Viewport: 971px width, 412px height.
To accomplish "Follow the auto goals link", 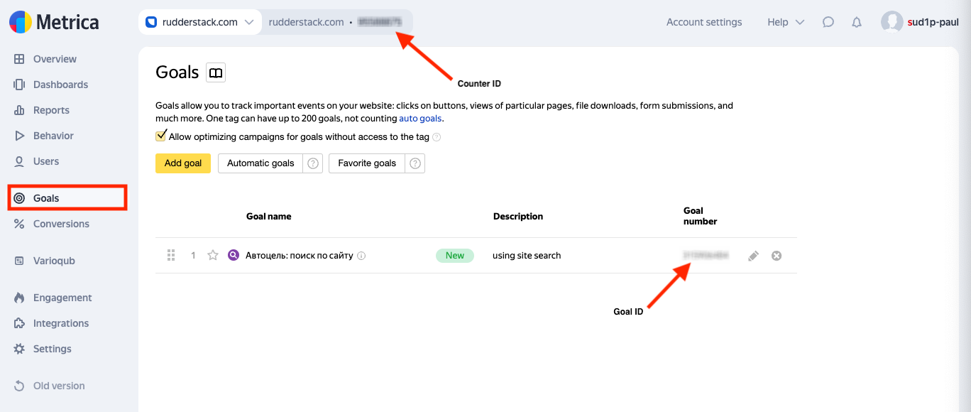I will 420,119.
